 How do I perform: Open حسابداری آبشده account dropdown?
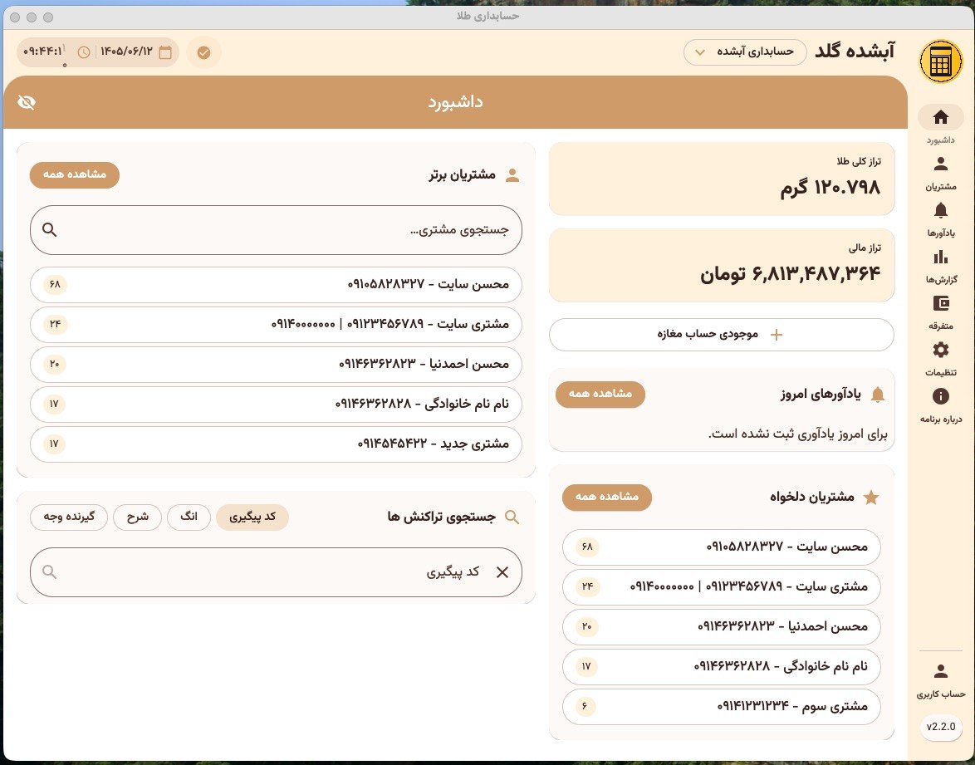pyautogui.click(x=745, y=51)
